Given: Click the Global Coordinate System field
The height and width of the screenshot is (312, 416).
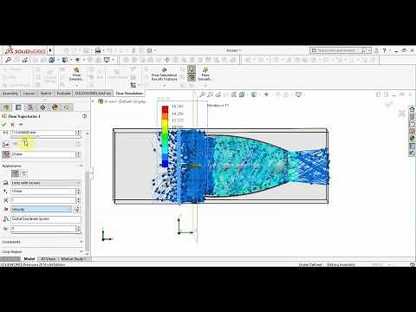Looking at the screenshot, I should click(46, 219).
